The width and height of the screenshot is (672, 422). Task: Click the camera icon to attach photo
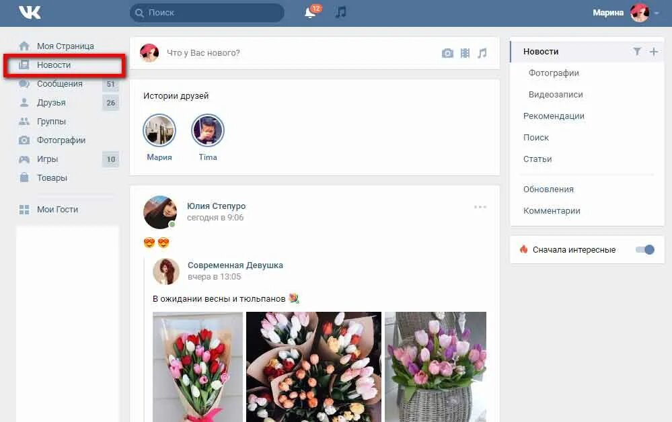click(448, 52)
